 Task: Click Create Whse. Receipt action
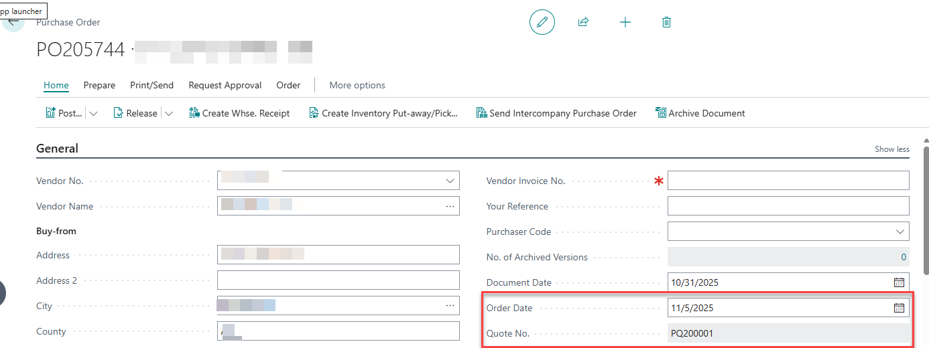coord(239,113)
